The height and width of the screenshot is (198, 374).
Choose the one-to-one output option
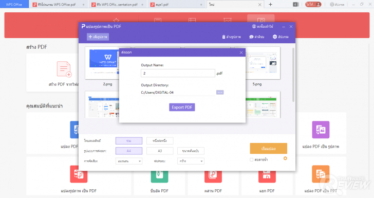(x=160, y=141)
